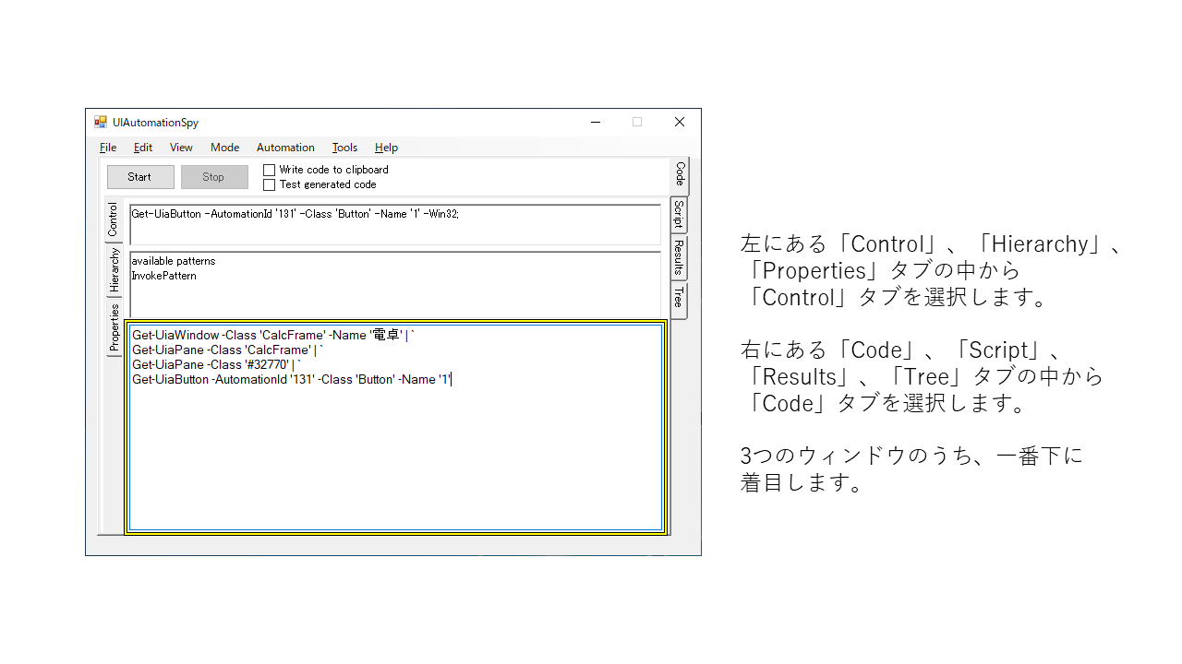
Task: Click the UIAutomationSpy title bar app icon
Action: pos(101,122)
